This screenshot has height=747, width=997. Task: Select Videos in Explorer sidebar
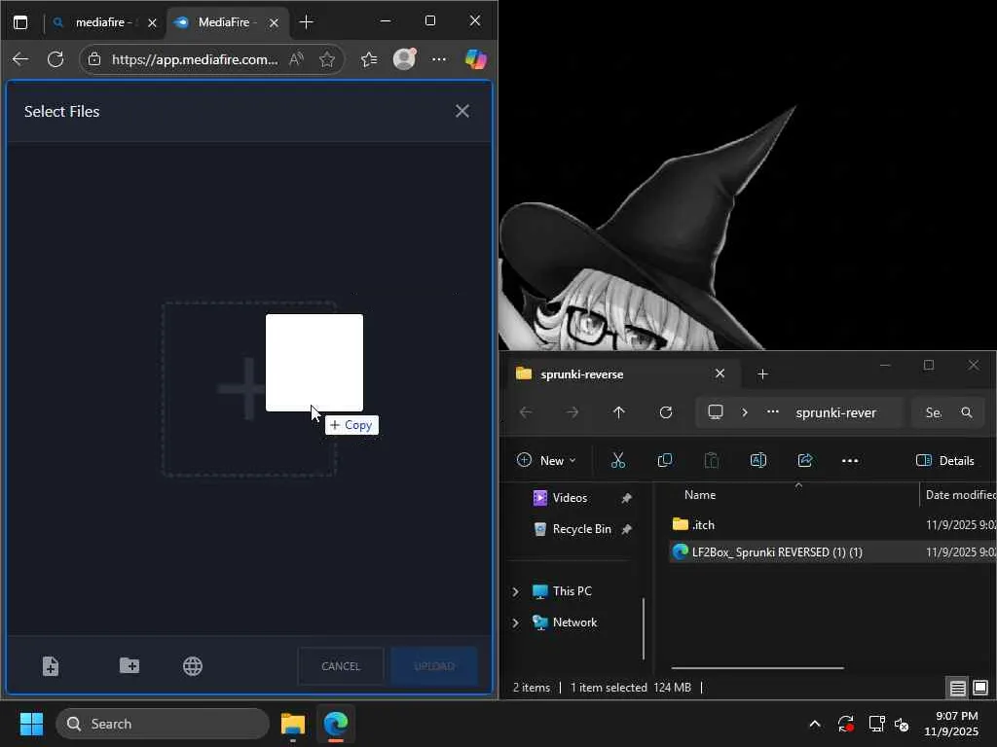tap(570, 498)
